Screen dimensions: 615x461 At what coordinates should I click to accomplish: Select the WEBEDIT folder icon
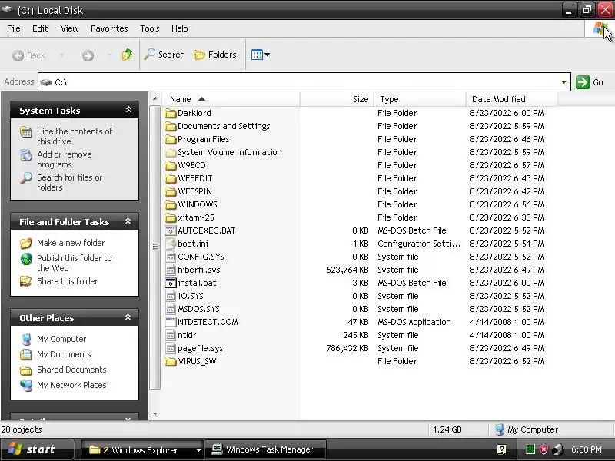170,178
